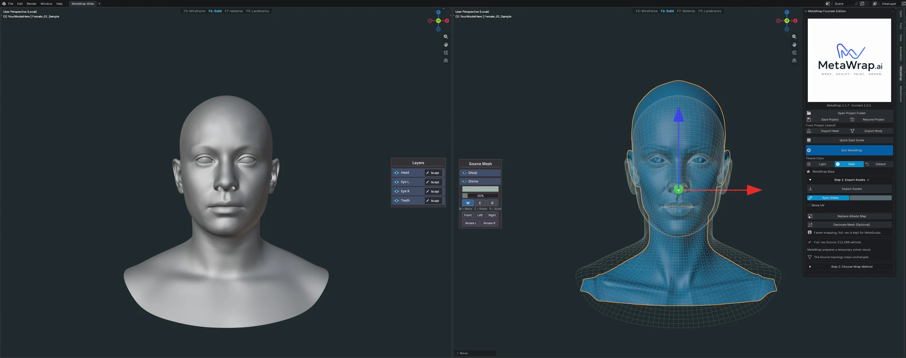Toggle the Sync Views button
The image size is (906, 358).
828,198
